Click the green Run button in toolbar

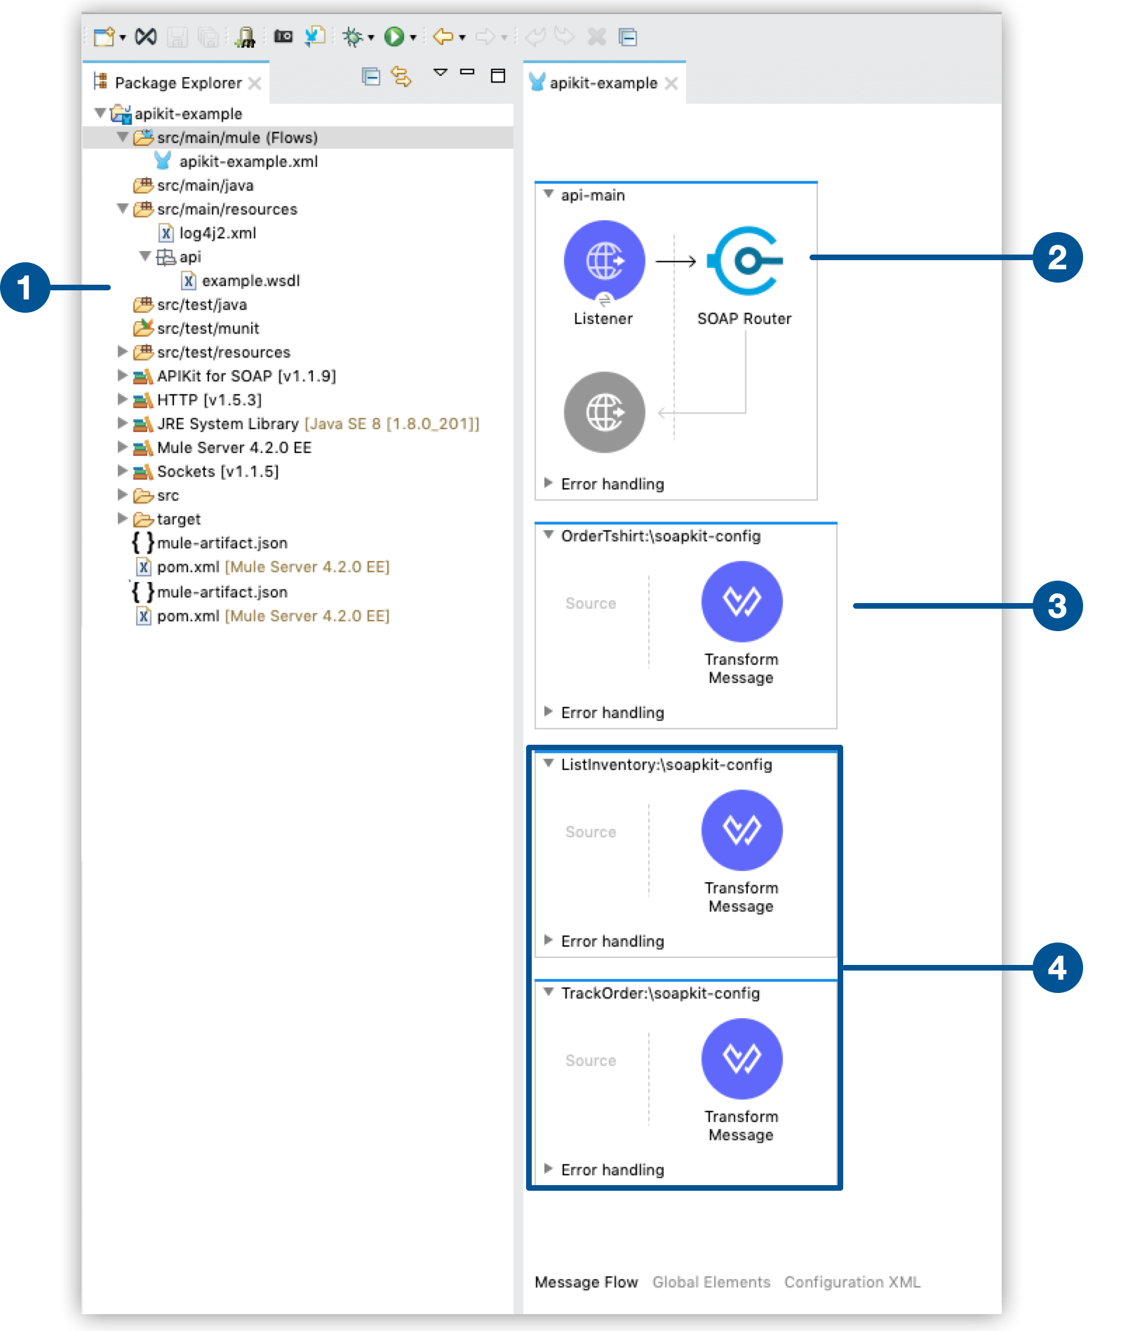click(394, 36)
